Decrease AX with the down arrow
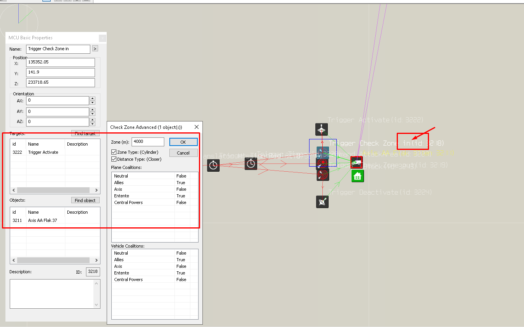 click(x=92, y=103)
